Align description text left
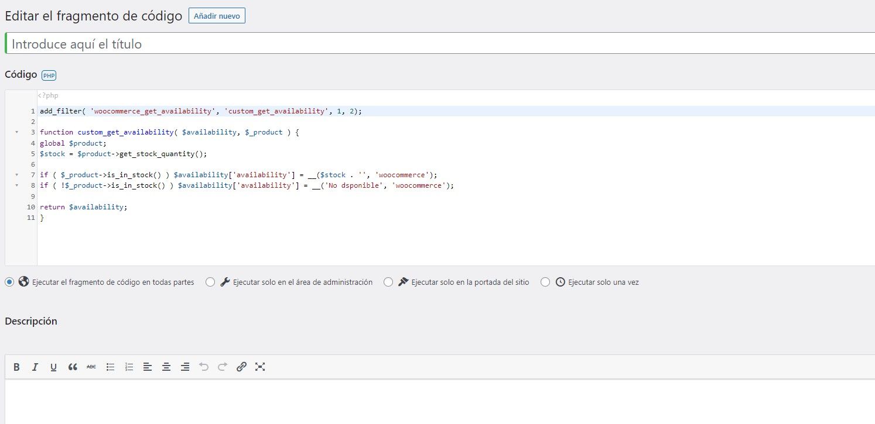The height and width of the screenshot is (424, 875). coord(148,367)
